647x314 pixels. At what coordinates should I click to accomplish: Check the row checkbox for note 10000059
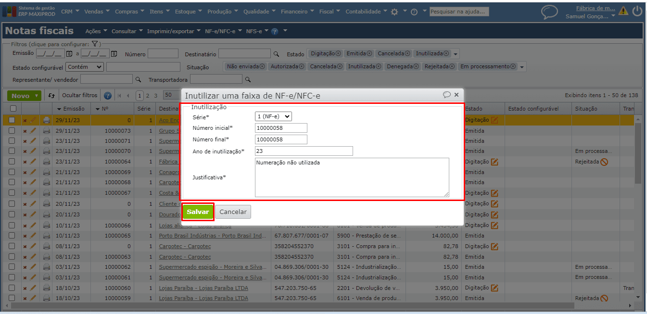click(x=12, y=298)
